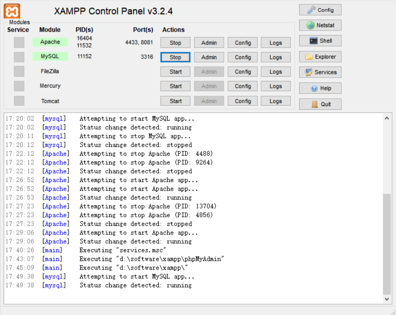Quit XAMPP using the door icon
This screenshot has width=396, height=315.
[x=320, y=104]
